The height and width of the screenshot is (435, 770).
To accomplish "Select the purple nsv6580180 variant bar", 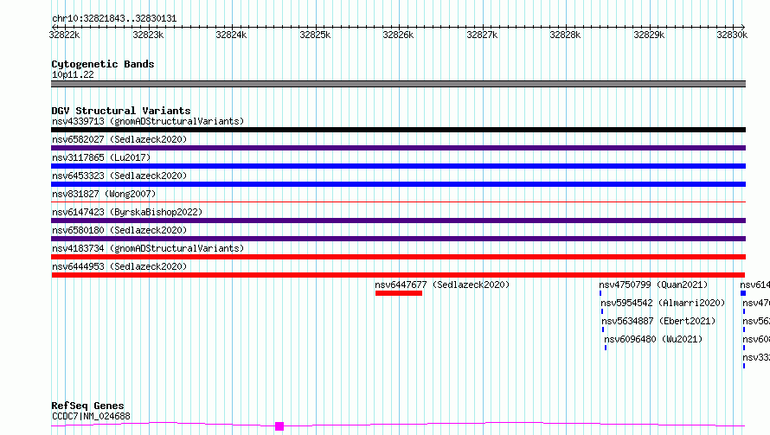I will click(398, 239).
